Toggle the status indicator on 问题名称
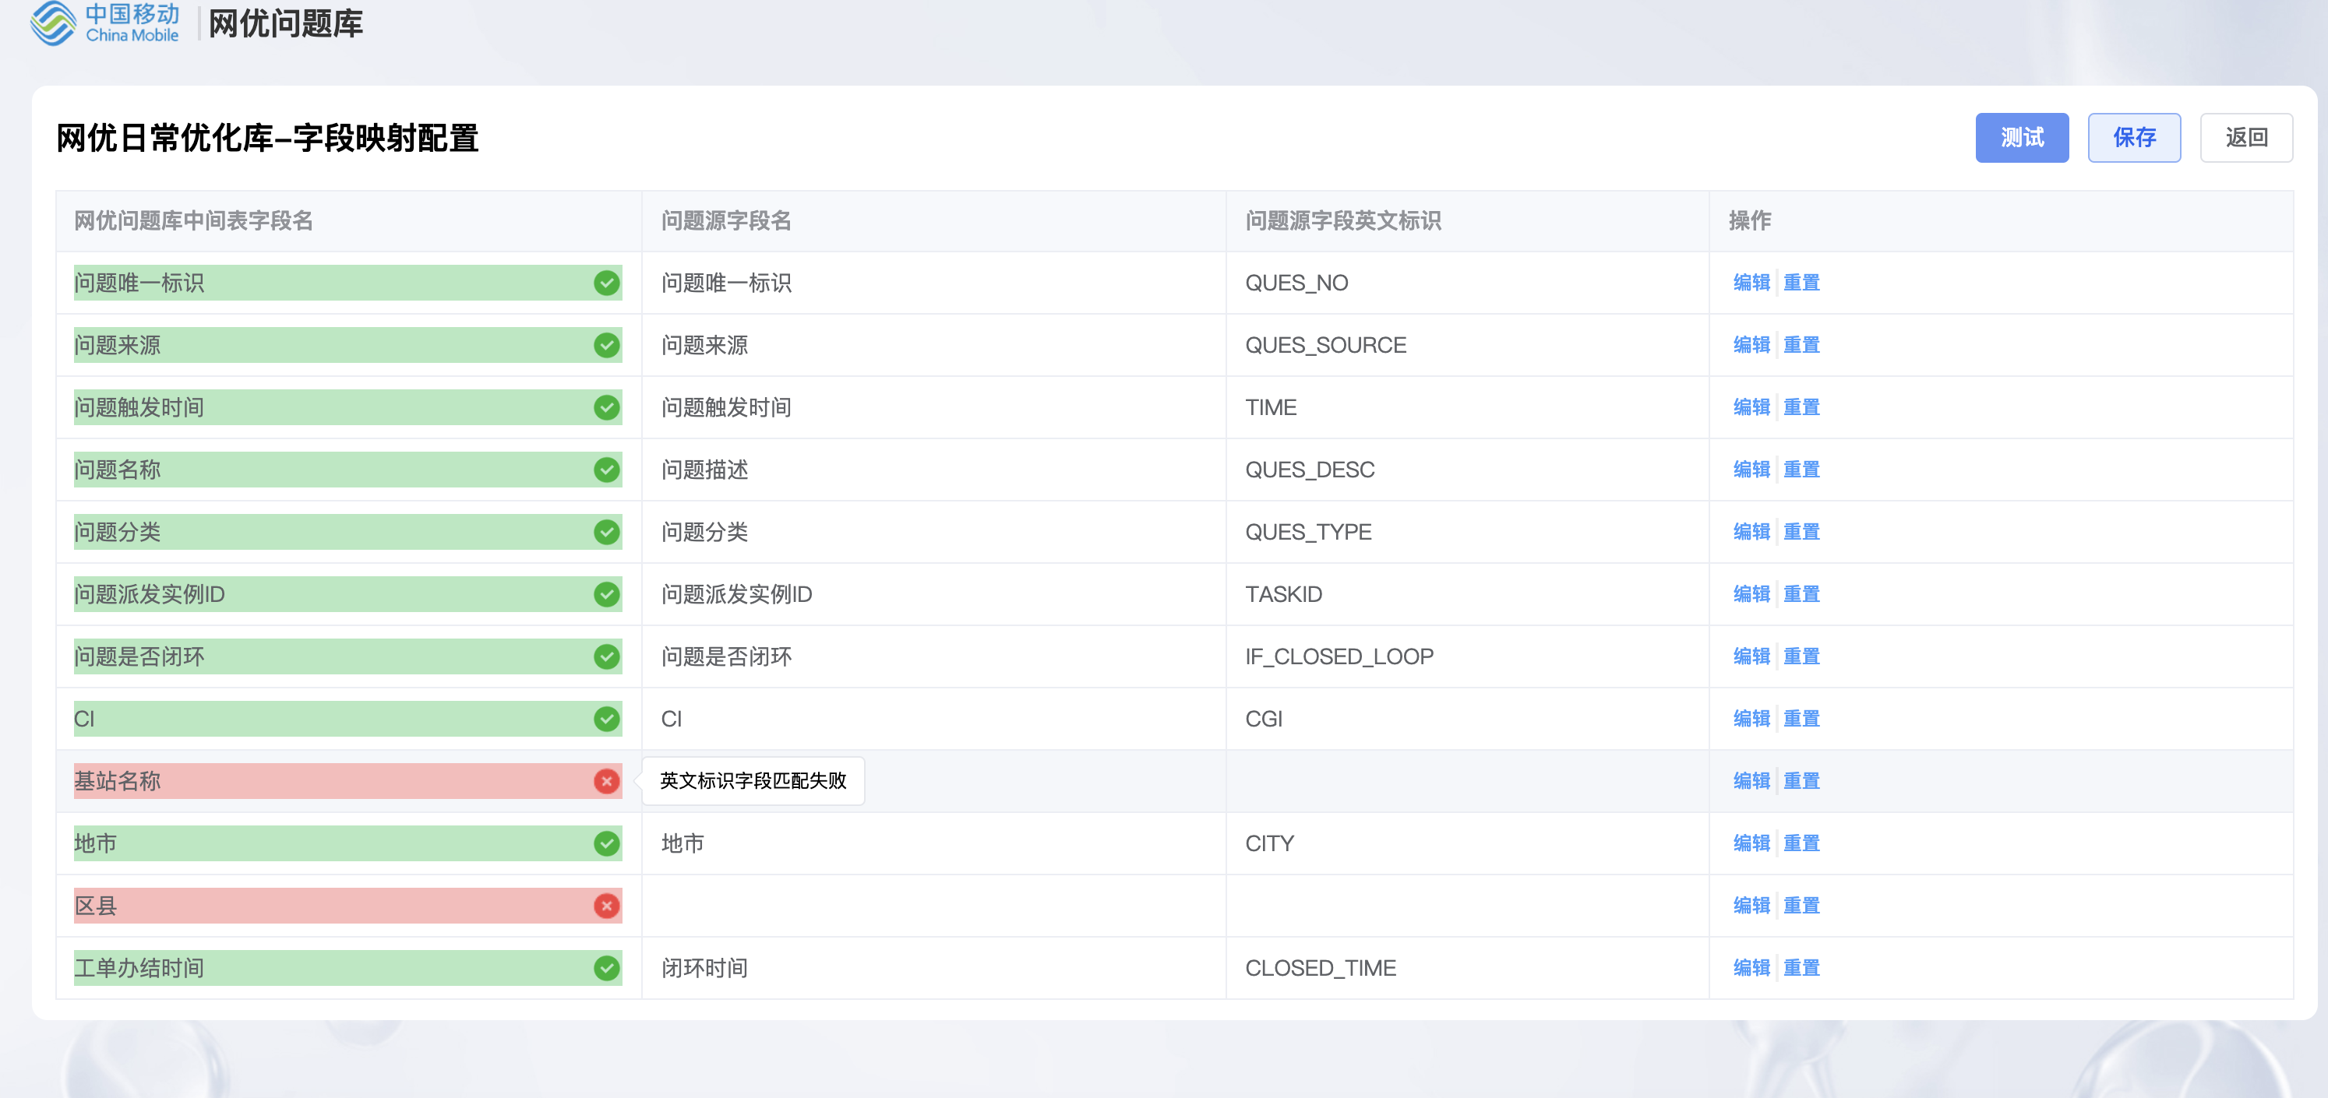2328x1098 pixels. click(x=605, y=469)
